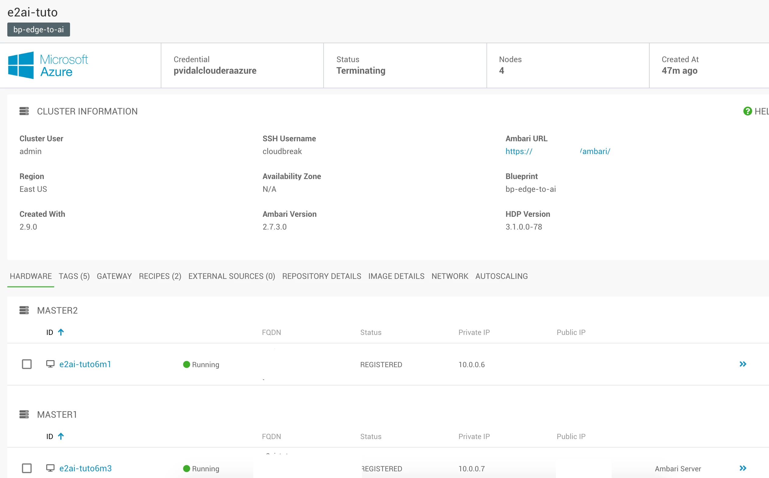Click the Cluster Information server icon
769x478 pixels.
coord(24,111)
